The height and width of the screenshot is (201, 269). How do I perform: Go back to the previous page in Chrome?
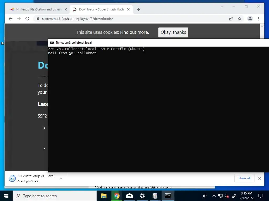point(11,19)
